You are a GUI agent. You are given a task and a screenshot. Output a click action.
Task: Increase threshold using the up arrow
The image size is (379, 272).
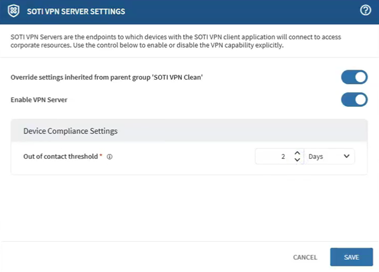[298, 153]
